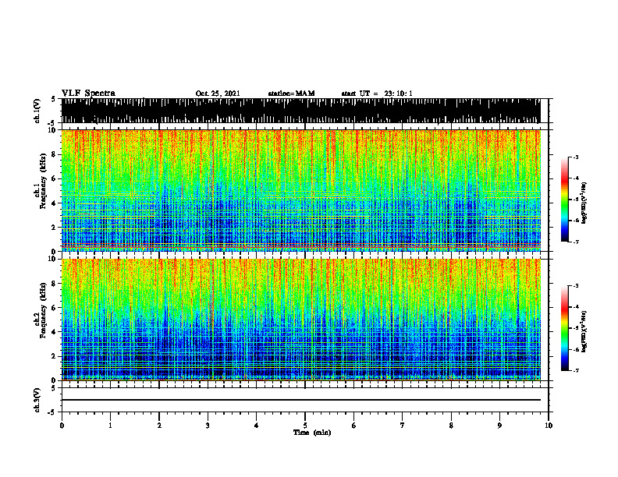The height and width of the screenshot is (477, 618).
Task: Click the time axis tick label '10'
Action: click(549, 426)
